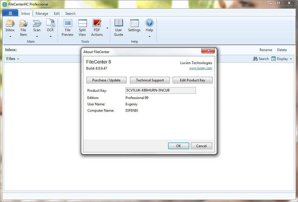
Task: Expand the Help dropdown arrow
Action: [150, 36]
